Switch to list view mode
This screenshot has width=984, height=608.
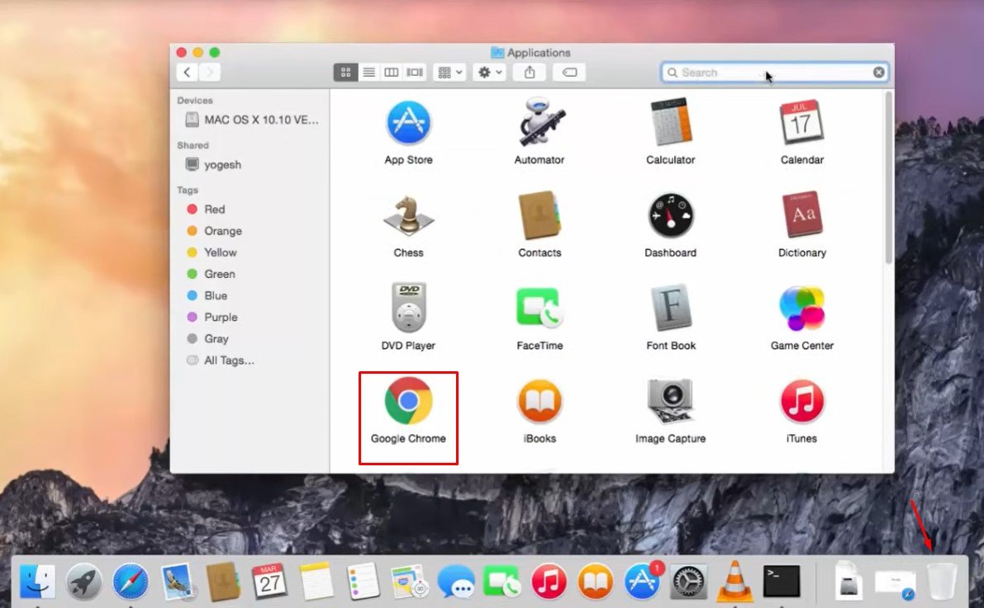[368, 73]
